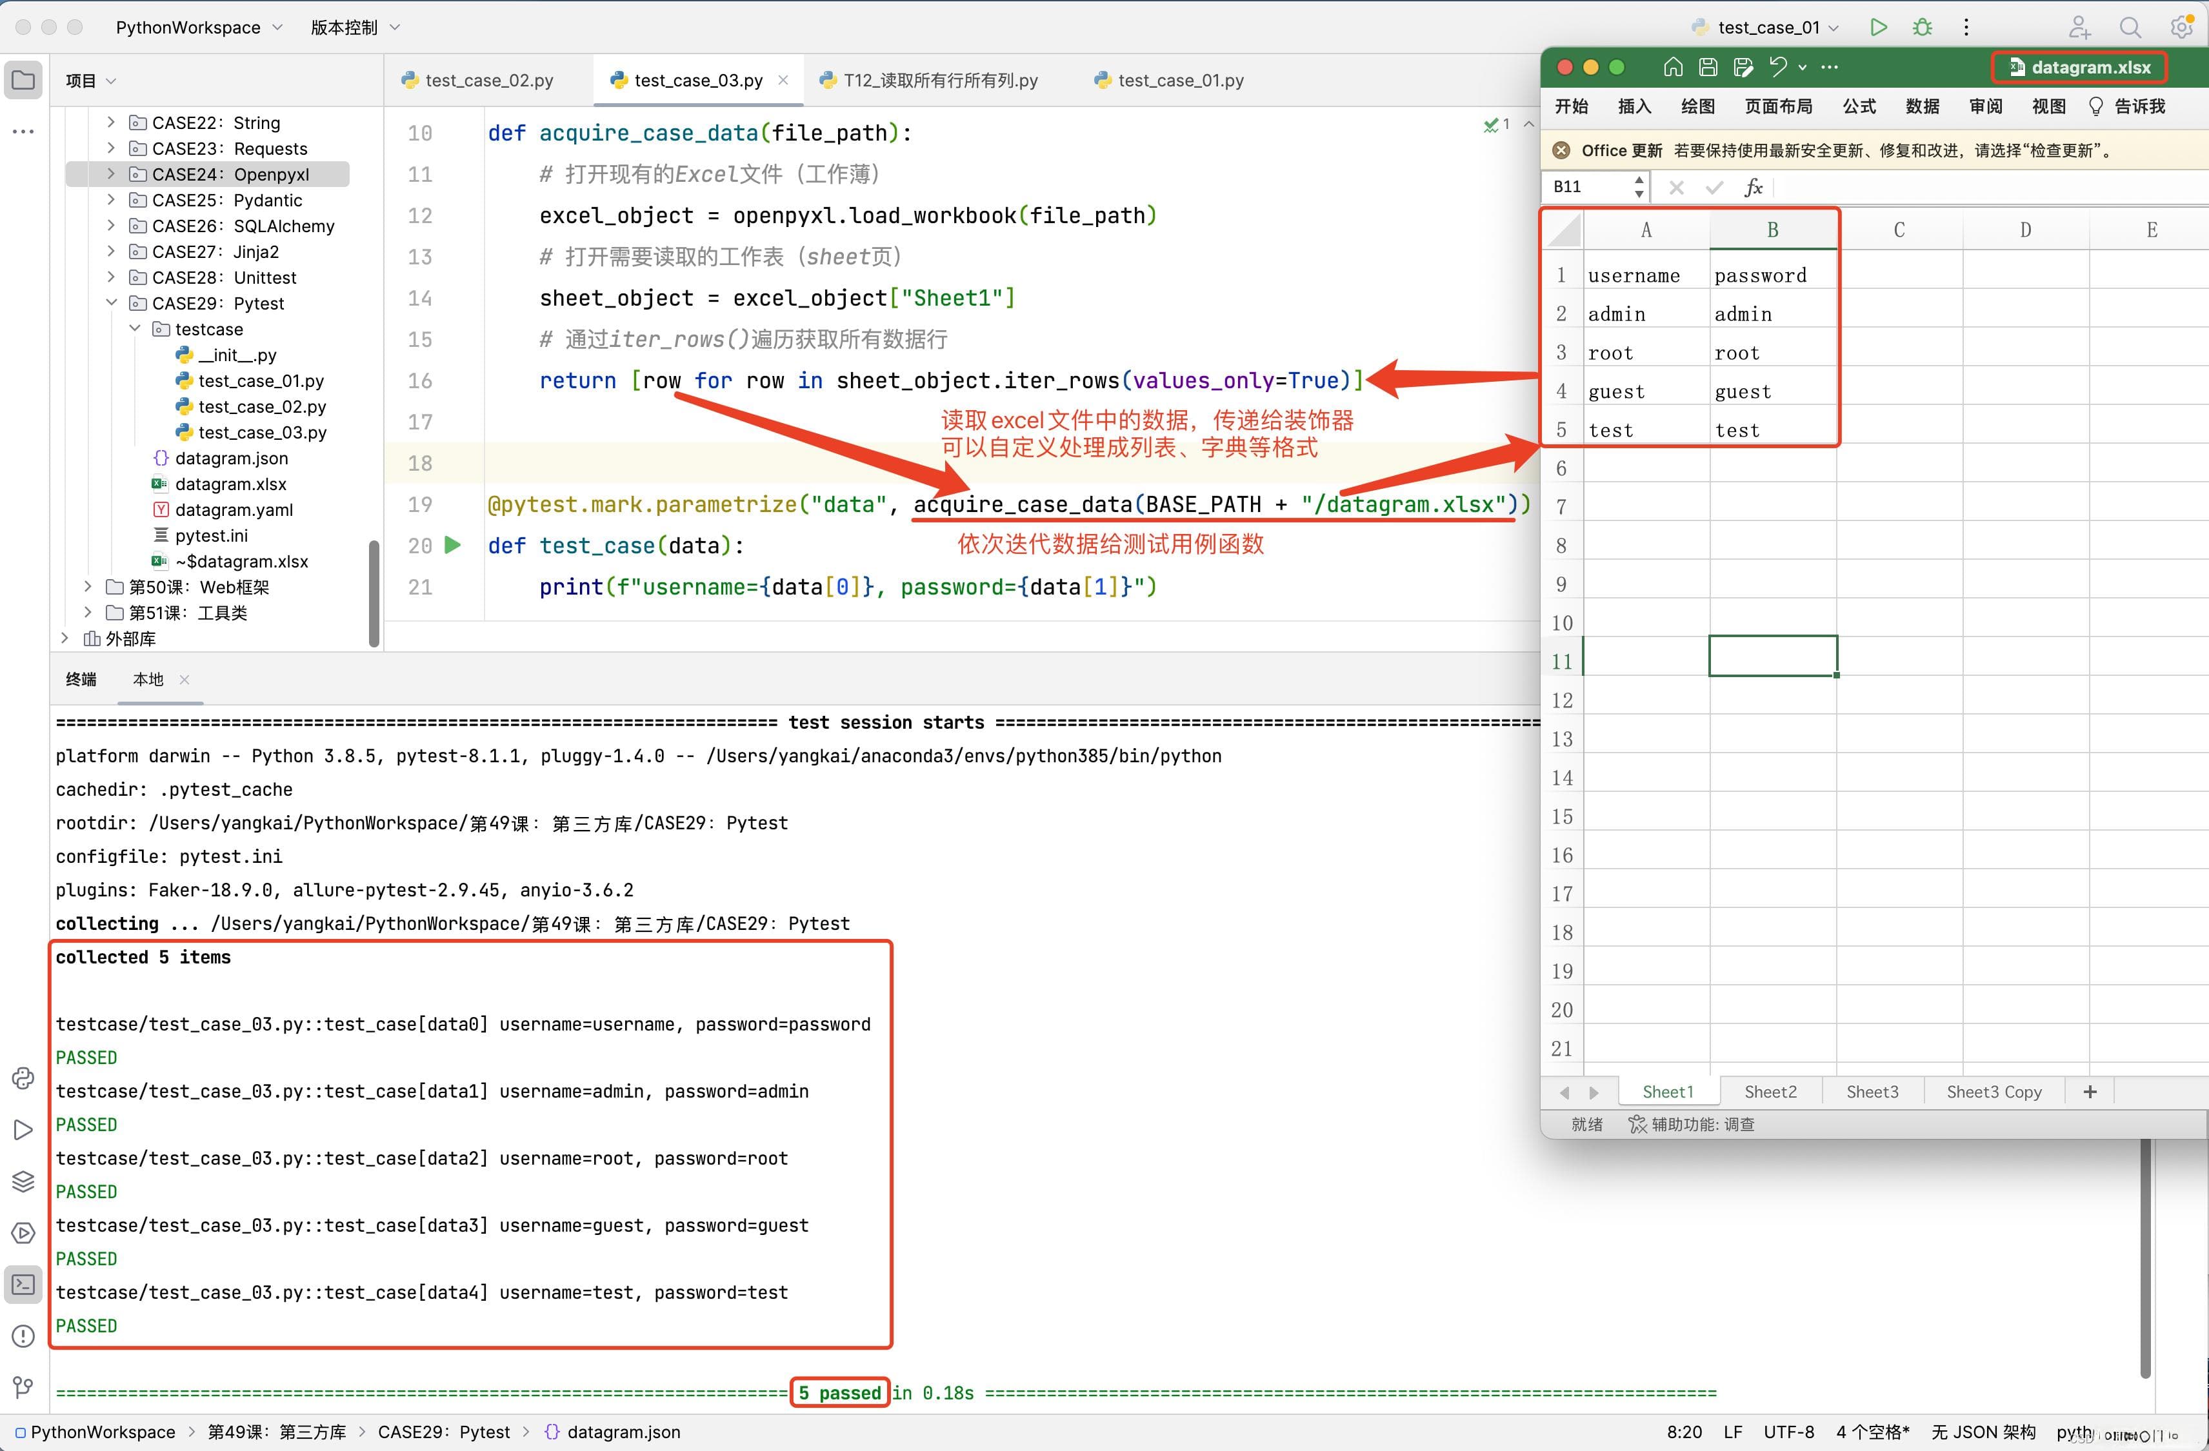Click the Excel name box showing B11

1587,186
